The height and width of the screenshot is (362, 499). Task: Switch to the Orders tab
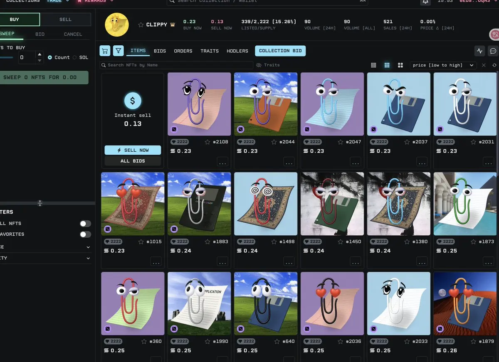click(x=183, y=51)
